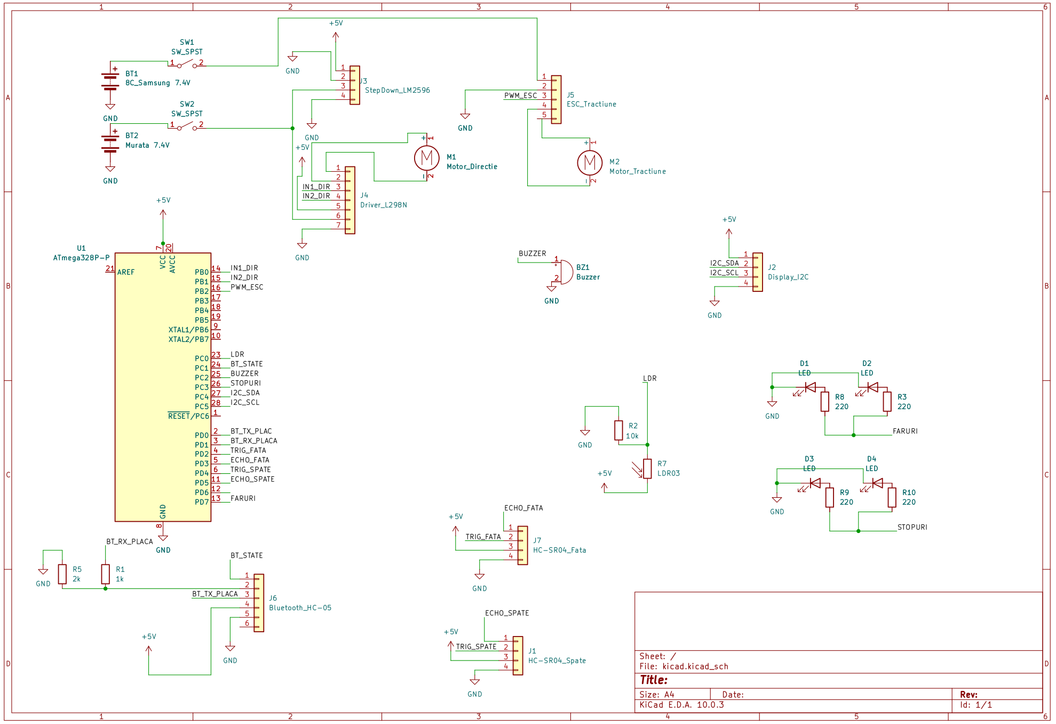
Task: Click the ECHO_FATA label above J7
Action: coord(523,508)
